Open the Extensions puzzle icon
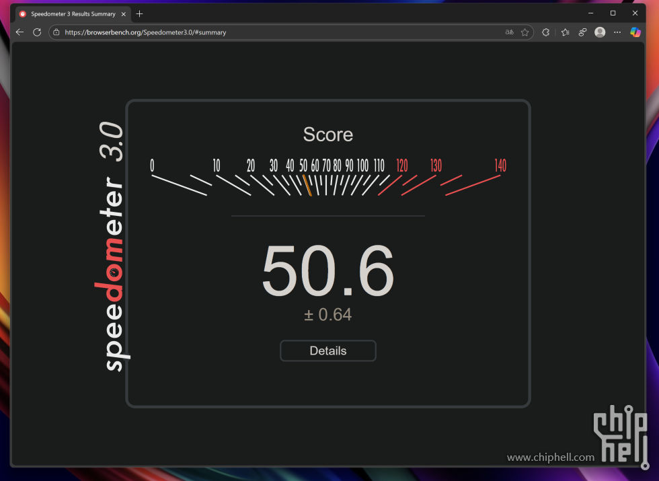The height and width of the screenshot is (481, 659). click(545, 32)
